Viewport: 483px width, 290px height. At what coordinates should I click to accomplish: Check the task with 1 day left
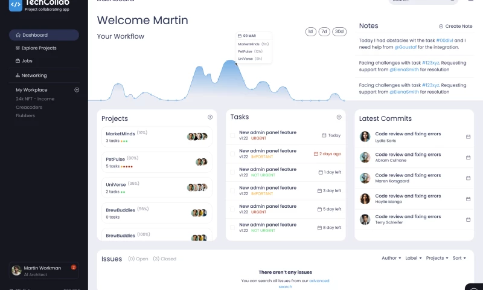coord(232,172)
